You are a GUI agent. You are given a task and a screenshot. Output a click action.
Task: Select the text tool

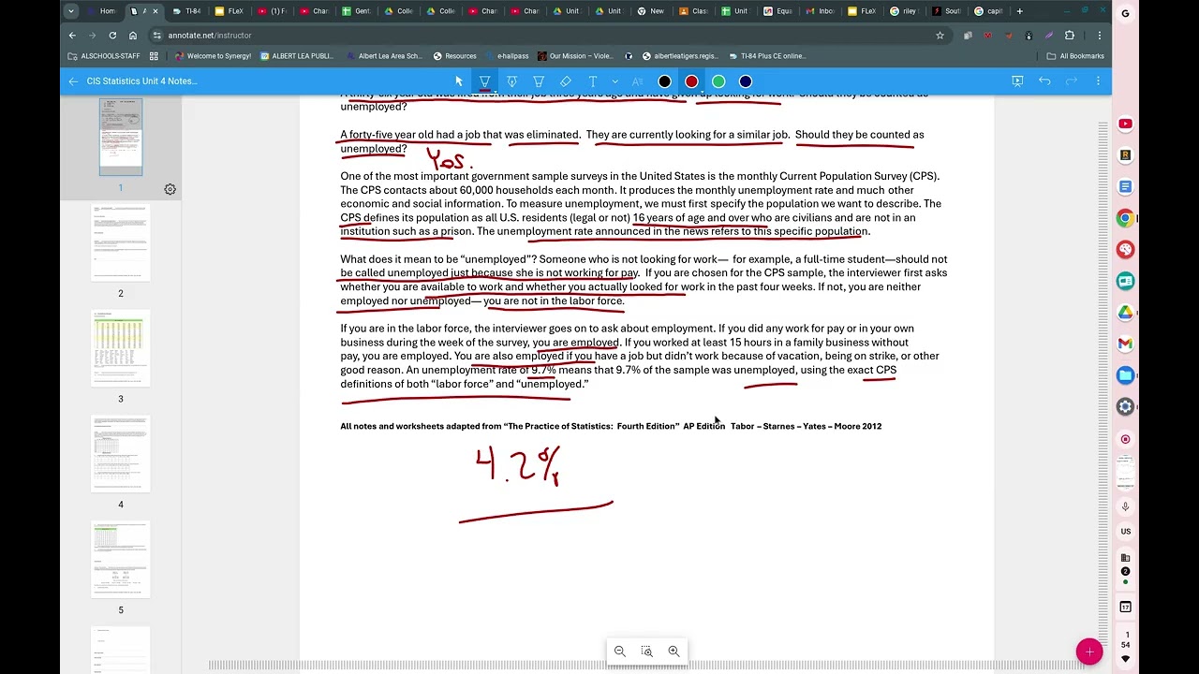[x=592, y=81]
